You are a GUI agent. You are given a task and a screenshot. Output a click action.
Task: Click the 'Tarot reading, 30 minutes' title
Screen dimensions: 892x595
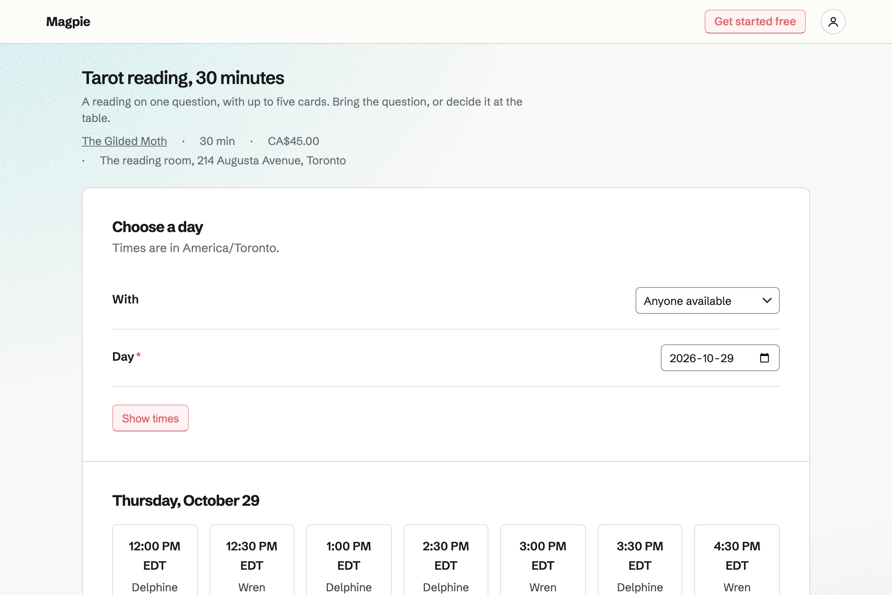tap(183, 78)
